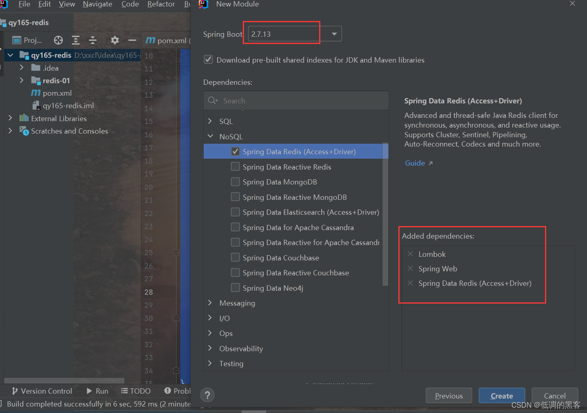Toggle Download pre-built shared indexes checkbox
The height and width of the screenshot is (413, 587).
pos(208,60)
